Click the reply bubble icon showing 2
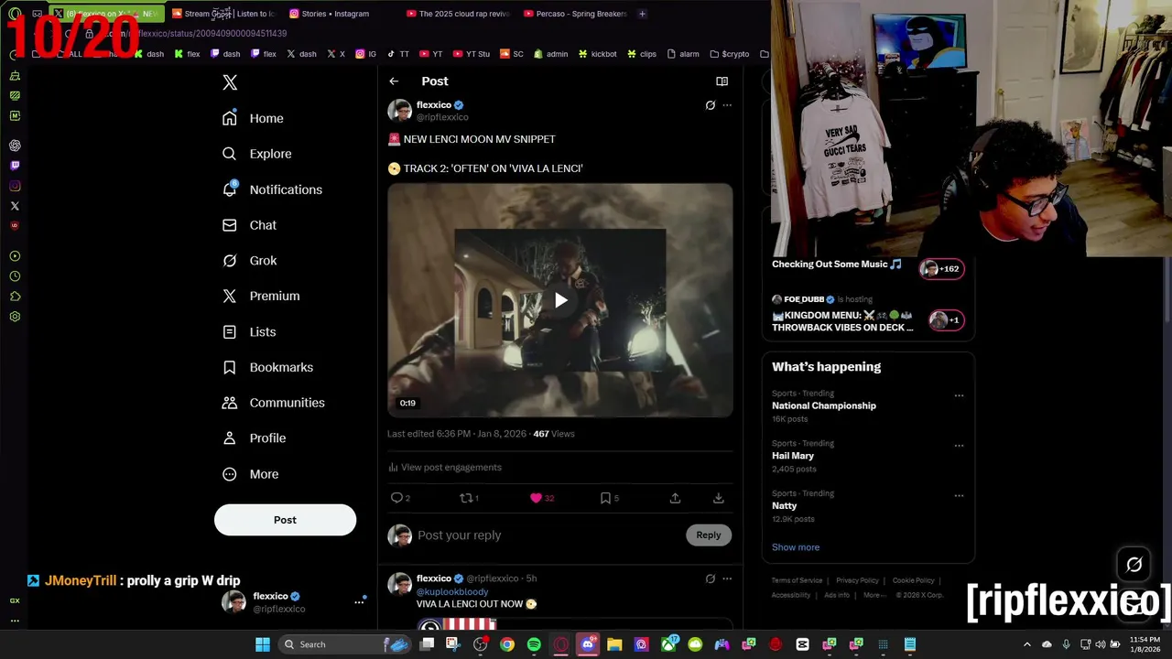1172x659 pixels. tap(400, 498)
